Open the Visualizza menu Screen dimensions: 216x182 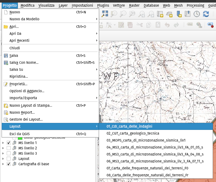[46, 6]
